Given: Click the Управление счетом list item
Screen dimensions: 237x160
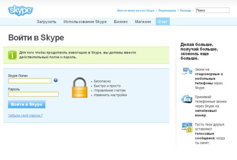Looking at the screenshot, I should [x=110, y=91].
